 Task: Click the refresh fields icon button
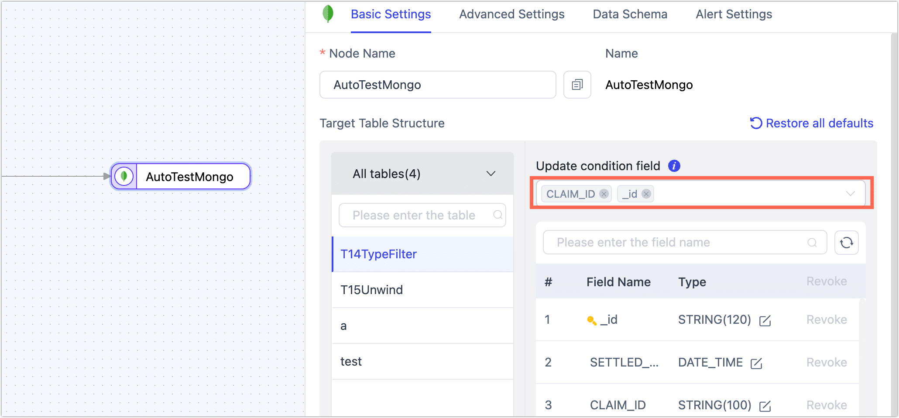[846, 243]
